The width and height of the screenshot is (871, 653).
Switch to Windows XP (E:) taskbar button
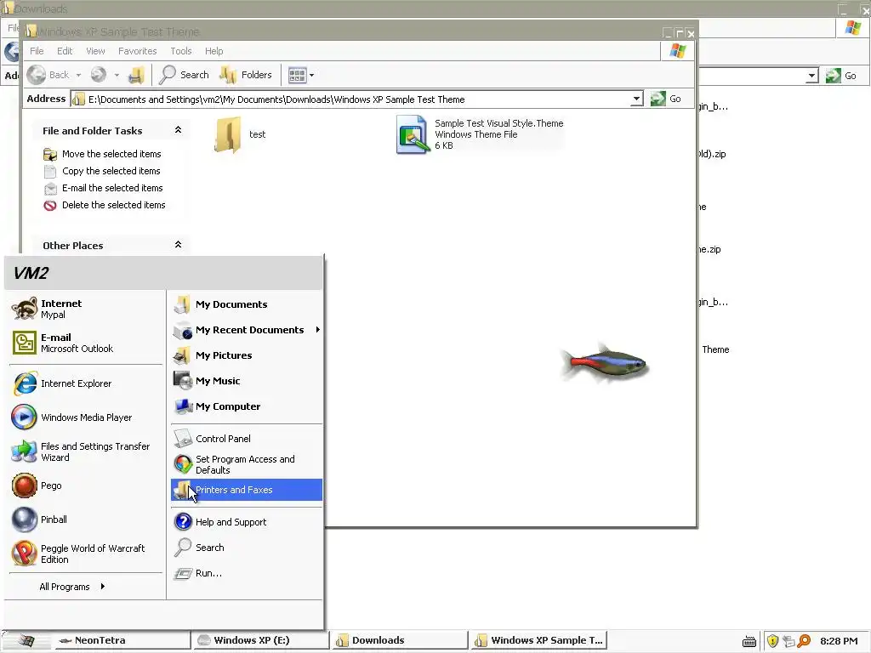(260, 640)
